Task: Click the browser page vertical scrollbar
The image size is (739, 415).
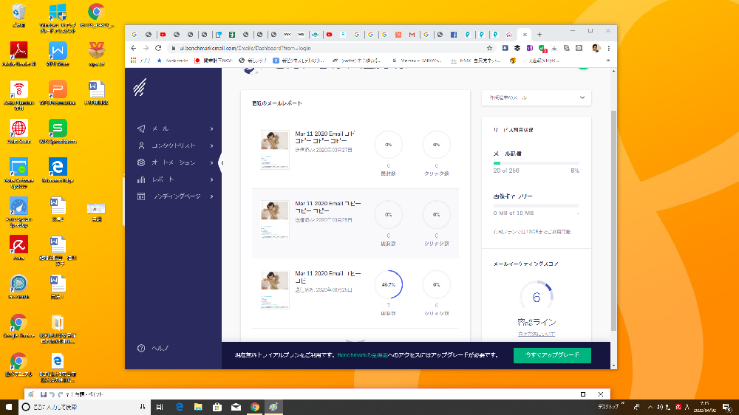Action: 613,221
